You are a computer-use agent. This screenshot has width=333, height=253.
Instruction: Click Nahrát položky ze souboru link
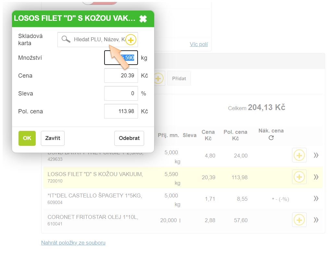(x=73, y=243)
